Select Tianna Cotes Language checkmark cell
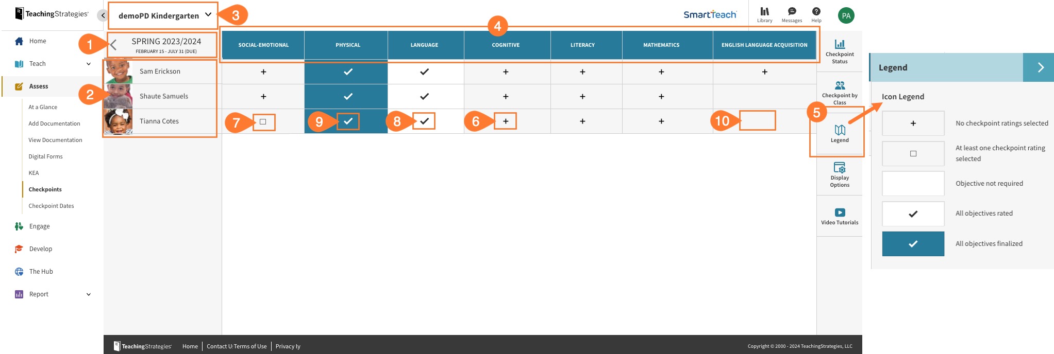Viewport: 1054px width, 354px height. coord(424,121)
